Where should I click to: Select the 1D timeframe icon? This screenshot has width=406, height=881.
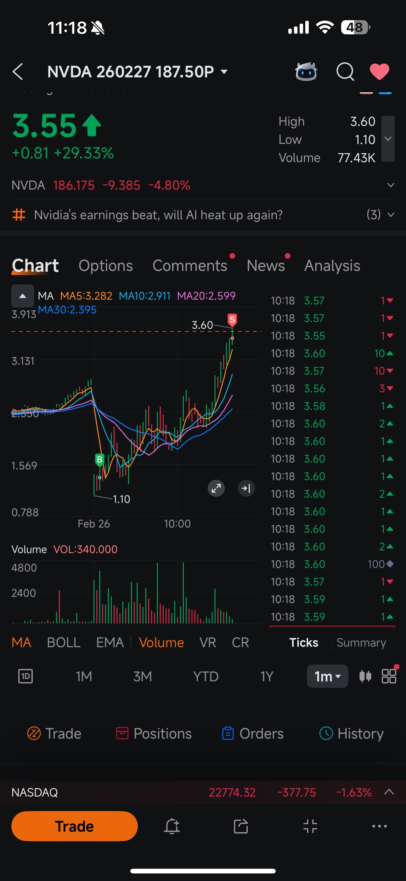[25, 676]
